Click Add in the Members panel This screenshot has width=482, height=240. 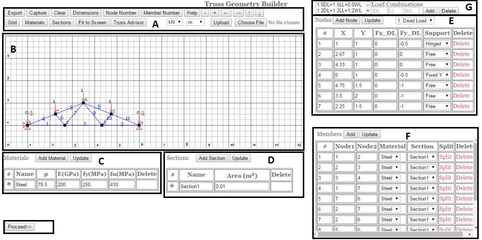(x=351, y=134)
